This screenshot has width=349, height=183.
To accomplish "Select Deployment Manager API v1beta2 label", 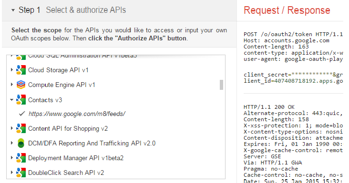I will (x=76, y=158).
